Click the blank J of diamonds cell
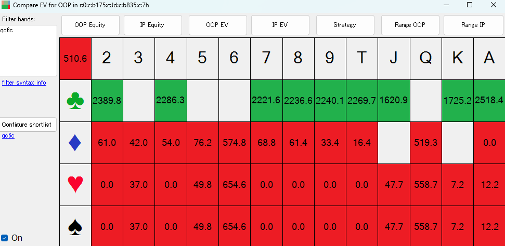Image resolution: width=505 pixels, height=246 pixels. click(x=394, y=143)
